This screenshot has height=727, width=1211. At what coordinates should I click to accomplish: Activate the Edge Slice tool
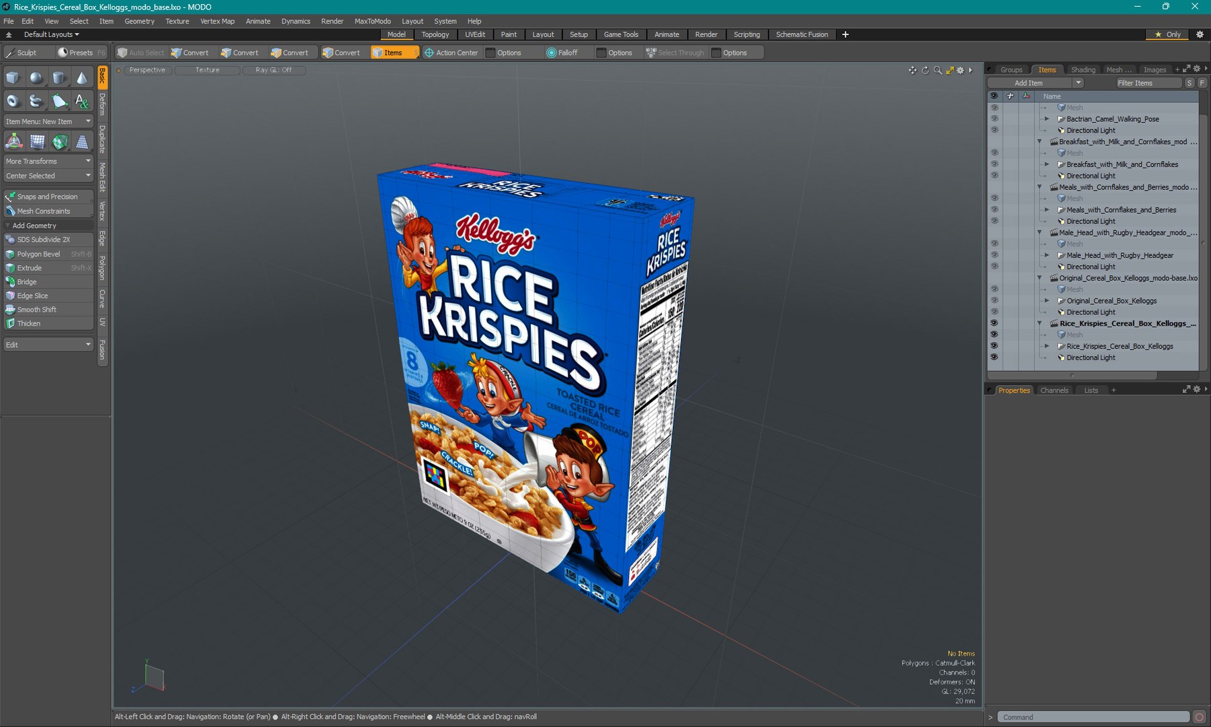48,296
